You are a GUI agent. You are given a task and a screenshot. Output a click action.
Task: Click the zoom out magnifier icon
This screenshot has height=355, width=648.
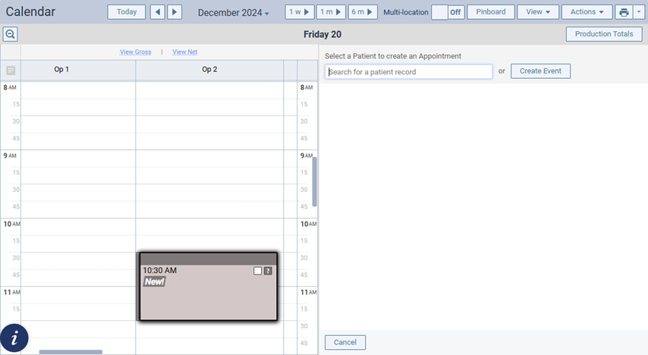(10, 34)
